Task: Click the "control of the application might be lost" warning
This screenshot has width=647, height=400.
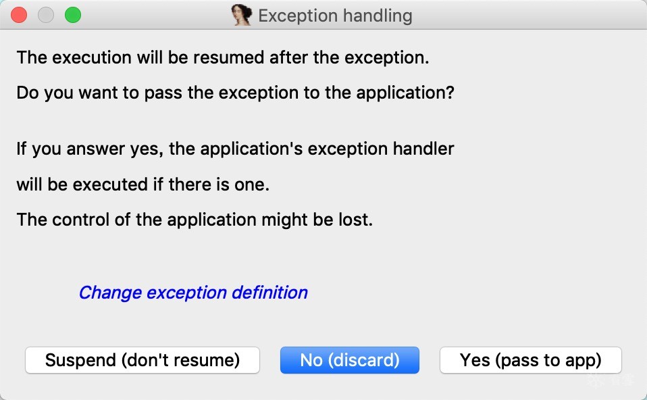Action: coord(195,220)
